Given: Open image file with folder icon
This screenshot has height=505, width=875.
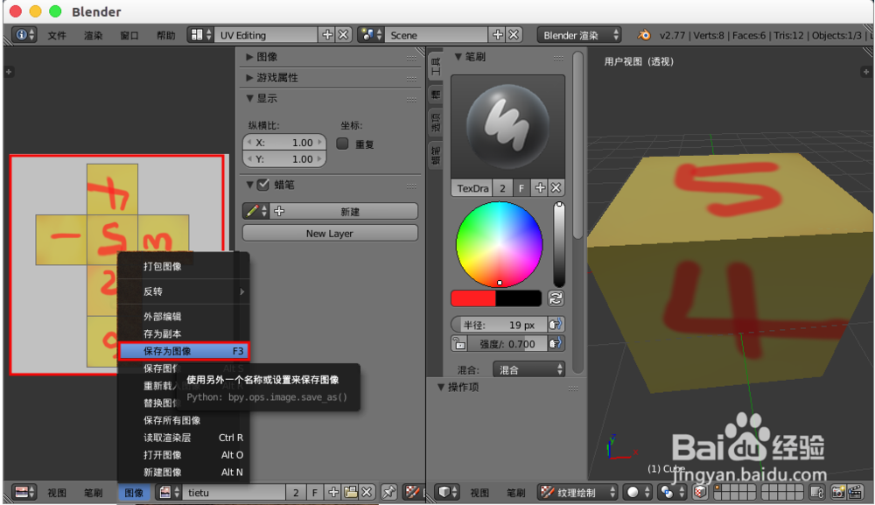Looking at the screenshot, I should pos(351,492).
